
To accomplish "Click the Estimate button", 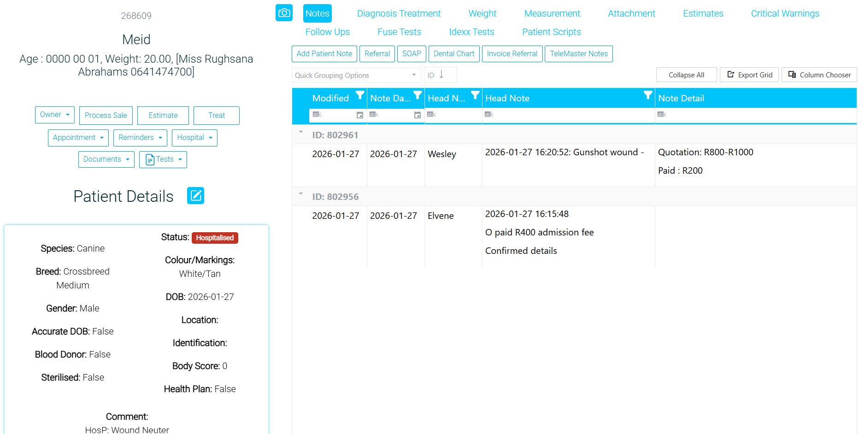I will [163, 116].
